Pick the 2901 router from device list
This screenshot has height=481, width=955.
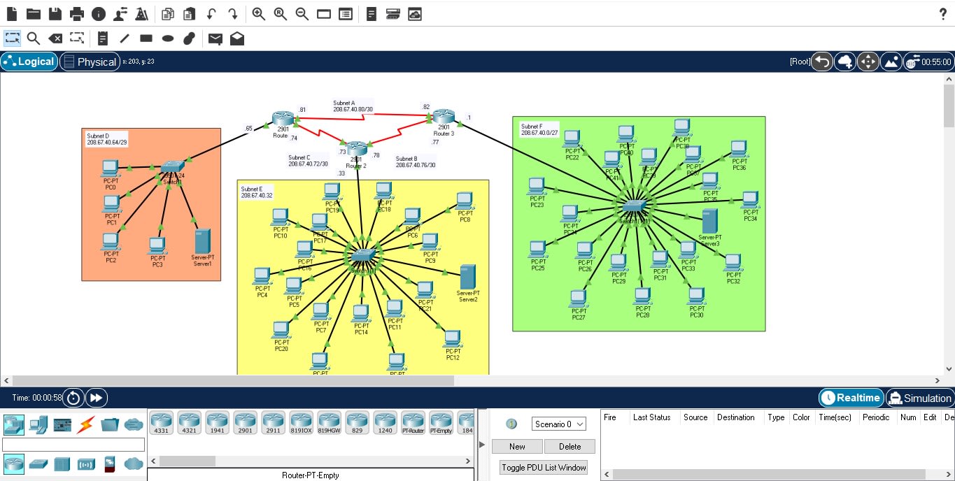245,423
